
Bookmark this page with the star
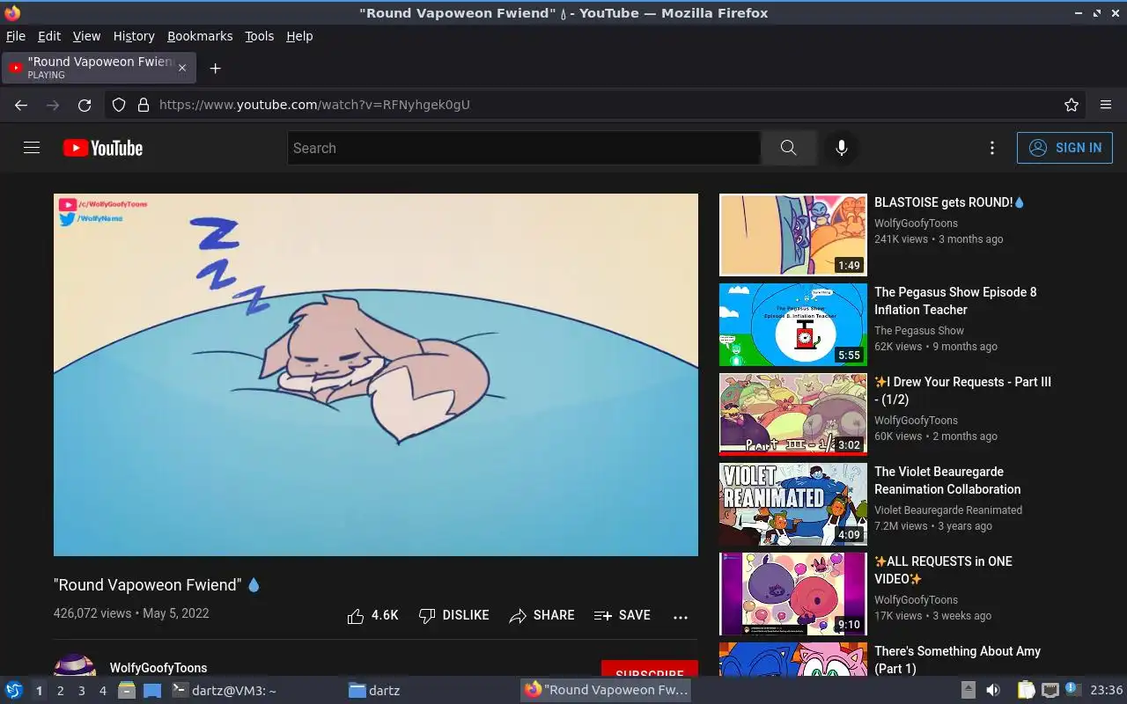click(1072, 105)
